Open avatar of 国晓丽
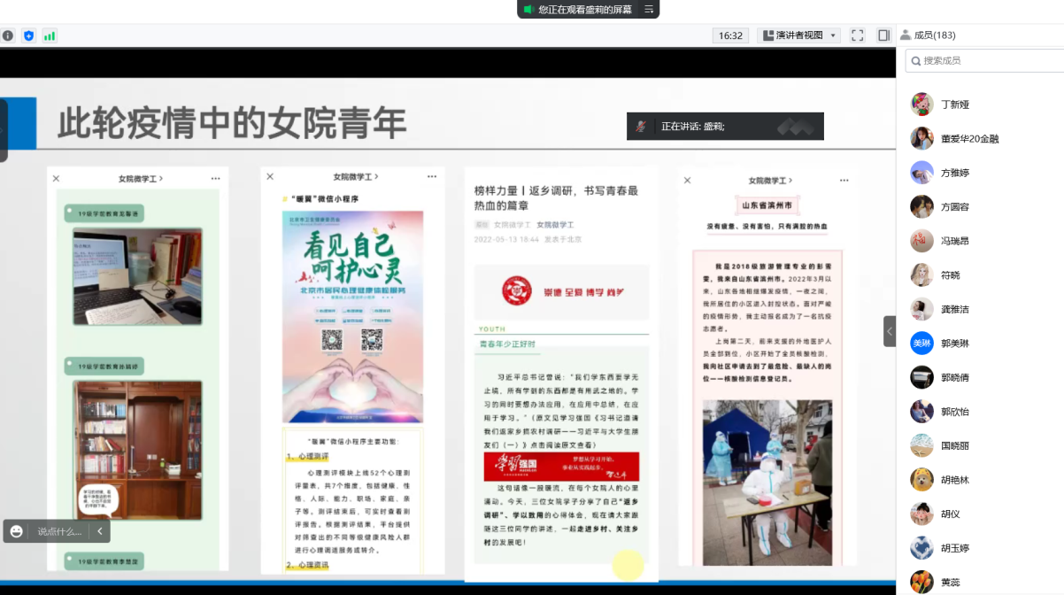Image resolution: width=1064 pixels, height=595 pixels. point(921,445)
